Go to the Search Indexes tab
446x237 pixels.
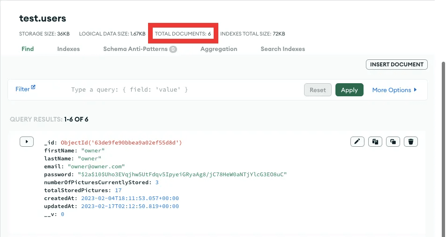tap(282, 49)
